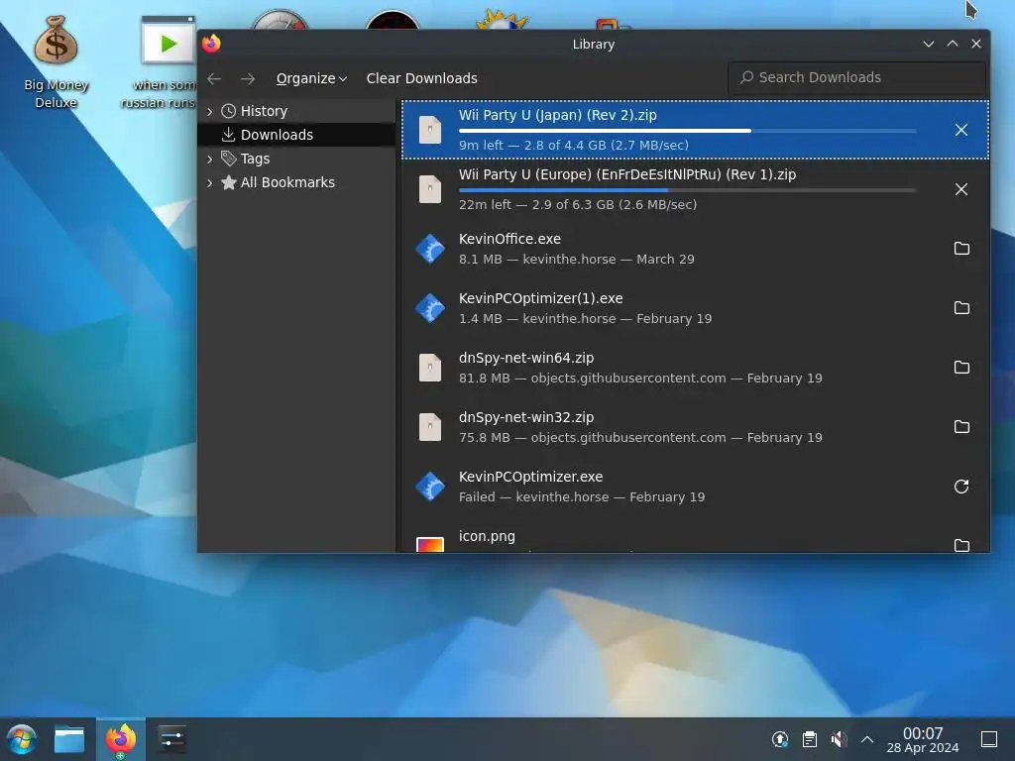
Task: Open the Big Money Deluxe desktop shortcut
Action: click(x=56, y=61)
